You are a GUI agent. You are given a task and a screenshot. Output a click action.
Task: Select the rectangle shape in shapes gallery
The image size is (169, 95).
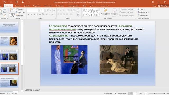[92, 10]
